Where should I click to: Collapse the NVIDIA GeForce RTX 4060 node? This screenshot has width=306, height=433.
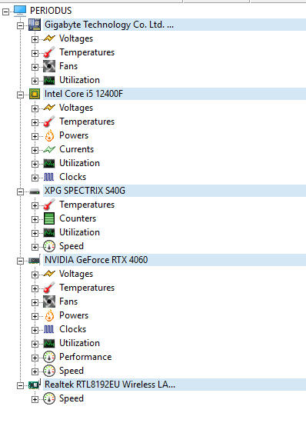(x=20, y=261)
